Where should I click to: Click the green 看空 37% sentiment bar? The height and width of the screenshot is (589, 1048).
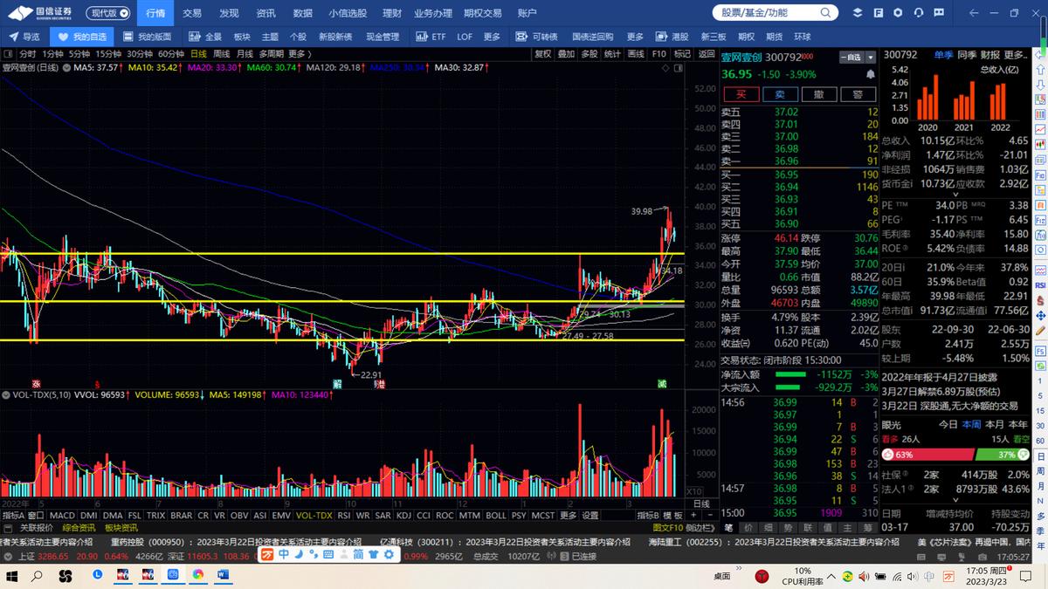point(1002,455)
